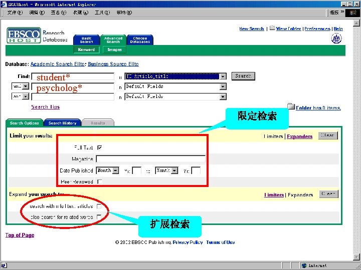Screen dimensions: 361x270
Task: Uncheck the Full Text checkbox
Action: (99, 147)
